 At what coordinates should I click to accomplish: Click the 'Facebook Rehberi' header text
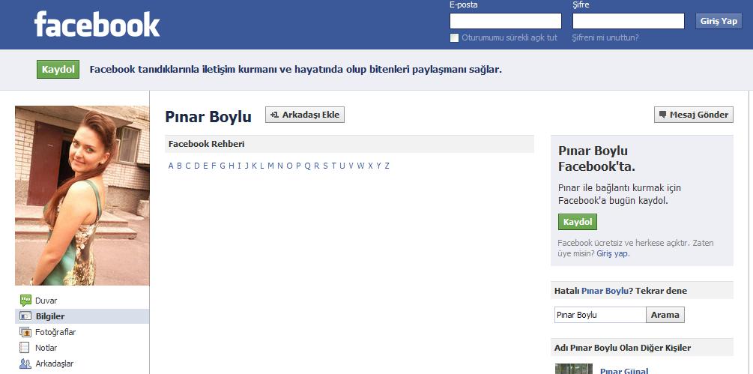pyautogui.click(x=207, y=144)
